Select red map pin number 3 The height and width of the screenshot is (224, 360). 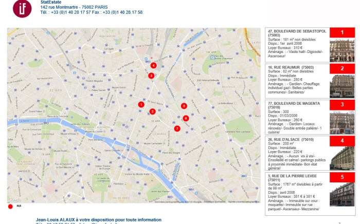(x=151, y=76)
